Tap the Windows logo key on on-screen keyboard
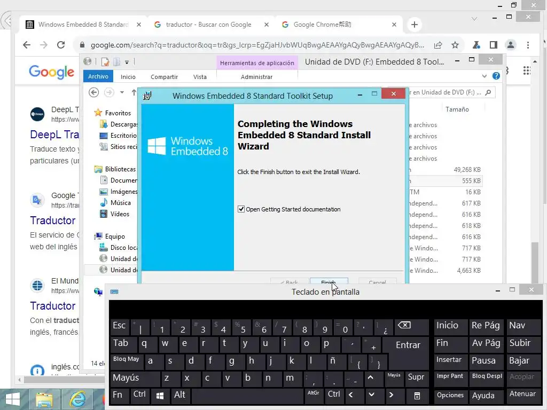 (x=160, y=396)
